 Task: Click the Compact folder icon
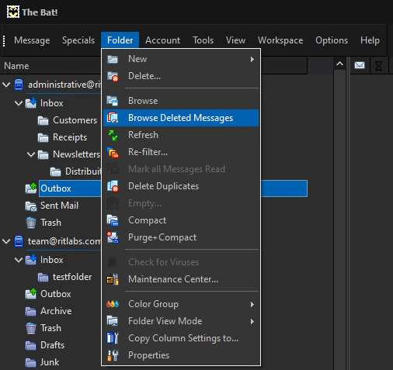click(113, 220)
